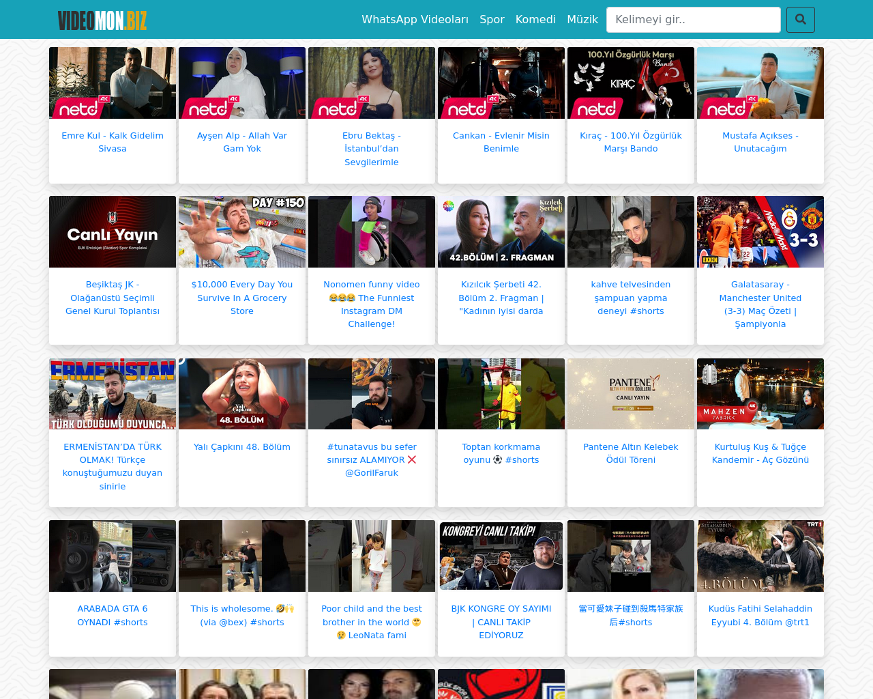Screen dimensions: 873x699
Task: Click Nonomen funny video thumbnail
Action: (372, 231)
